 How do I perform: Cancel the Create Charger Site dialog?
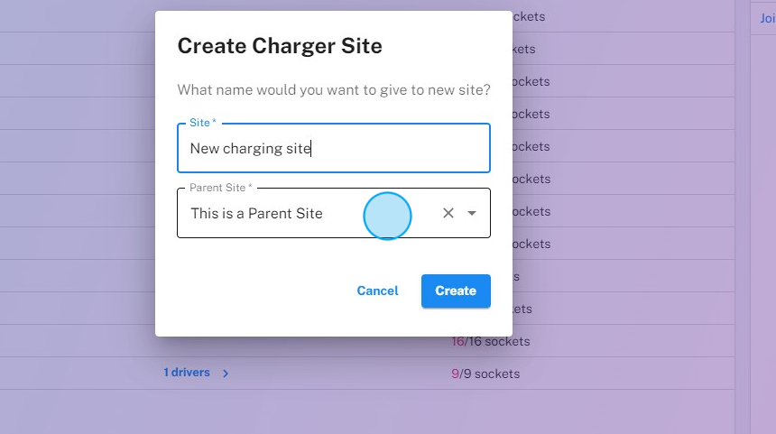point(377,291)
